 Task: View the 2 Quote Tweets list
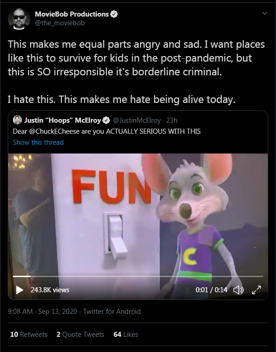pos(80,334)
